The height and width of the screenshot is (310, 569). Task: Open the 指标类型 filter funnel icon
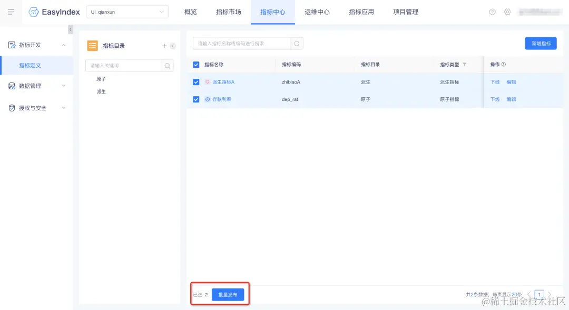pyautogui.click(x=465, y=65)
